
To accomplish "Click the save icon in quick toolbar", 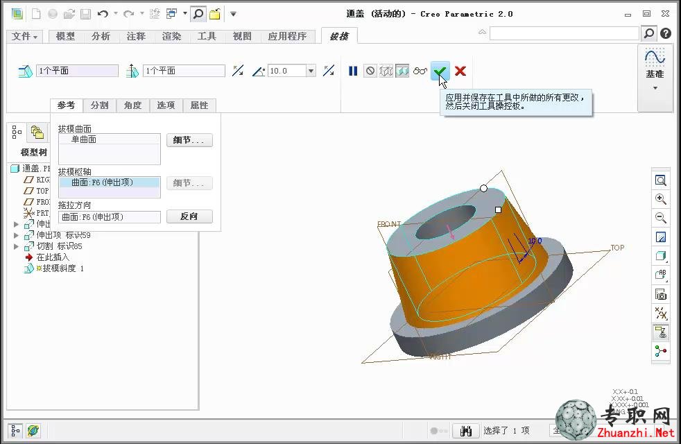I will click(x=85, y=14).
